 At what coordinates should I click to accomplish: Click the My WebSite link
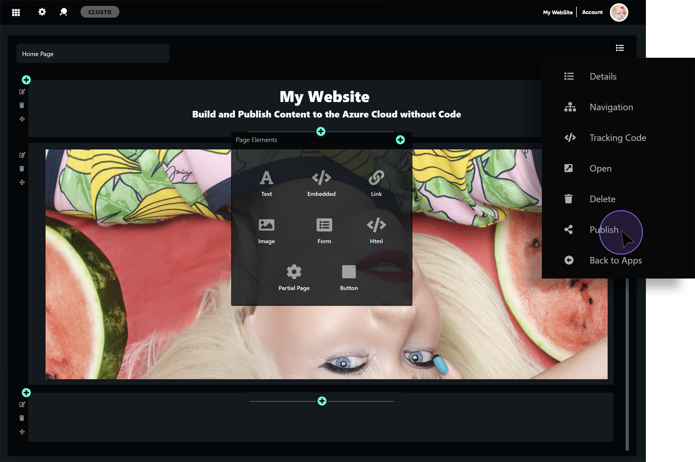pyautogui.click(x=558, y=13)
